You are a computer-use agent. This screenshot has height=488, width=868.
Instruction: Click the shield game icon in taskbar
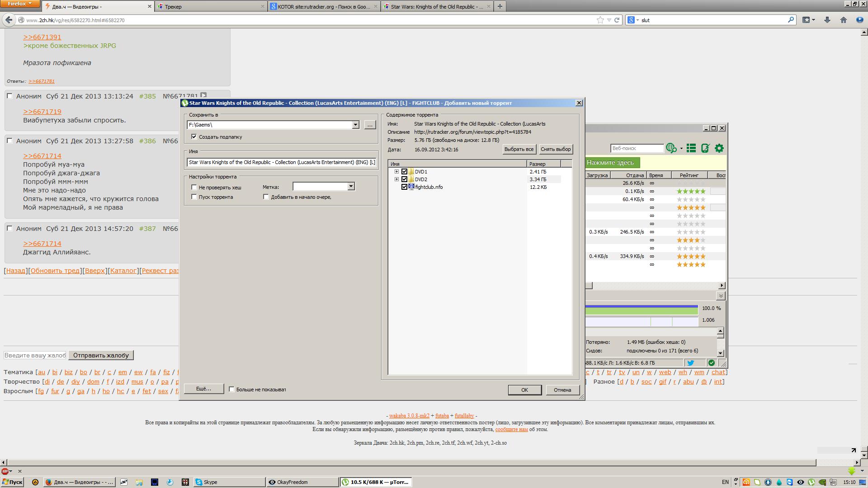pos(185,482)
